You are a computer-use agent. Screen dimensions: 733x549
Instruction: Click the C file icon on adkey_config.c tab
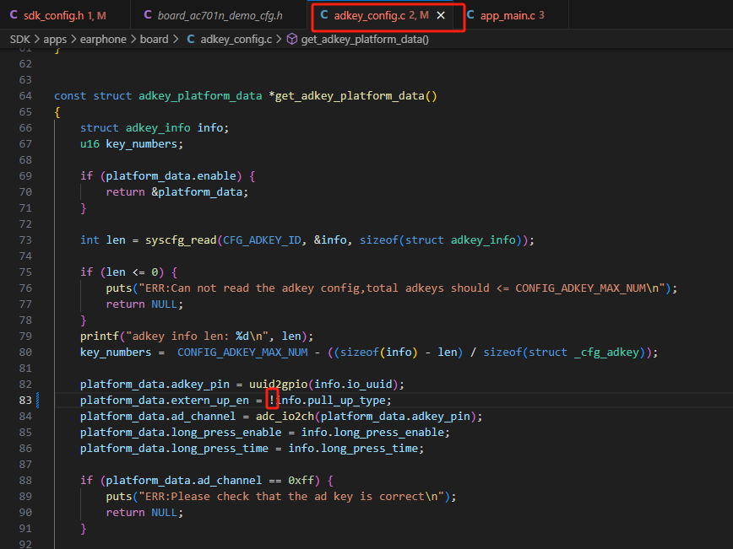pos(324,15)
